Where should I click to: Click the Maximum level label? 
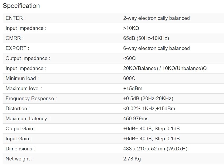24,89
